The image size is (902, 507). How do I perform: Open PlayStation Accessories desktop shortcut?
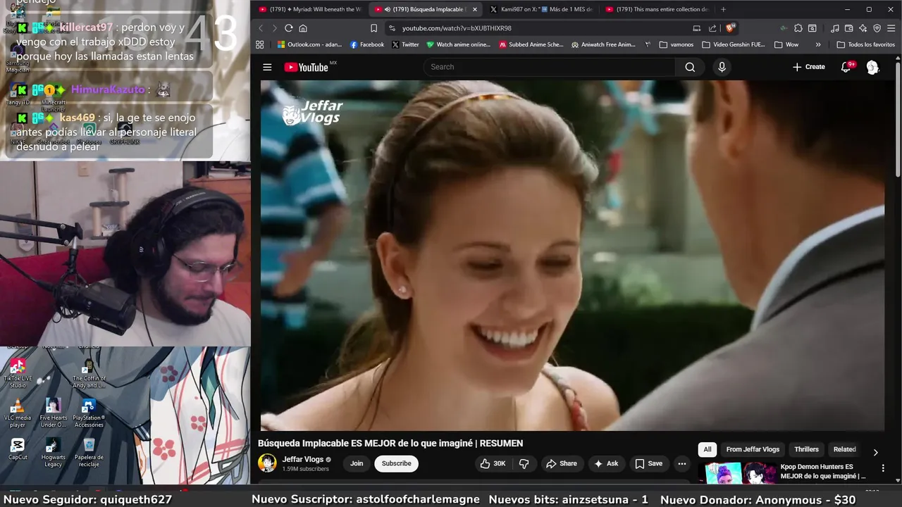(89, 413)
